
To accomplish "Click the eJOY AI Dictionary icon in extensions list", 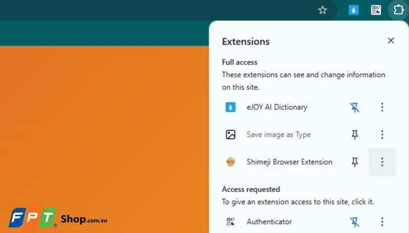I will point(231,107).
